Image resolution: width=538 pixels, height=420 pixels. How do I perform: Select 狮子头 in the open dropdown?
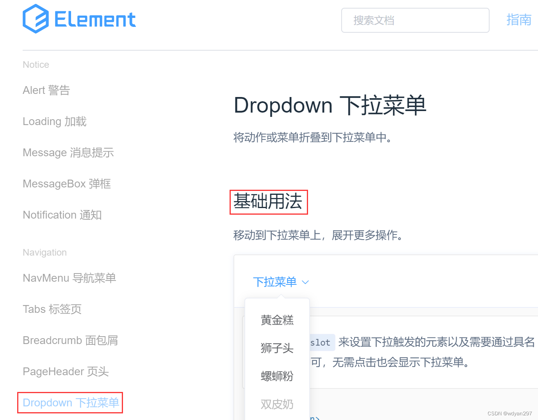277,348
